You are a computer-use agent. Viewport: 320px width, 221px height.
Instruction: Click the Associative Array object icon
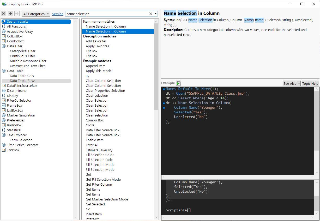pos(4,31)
